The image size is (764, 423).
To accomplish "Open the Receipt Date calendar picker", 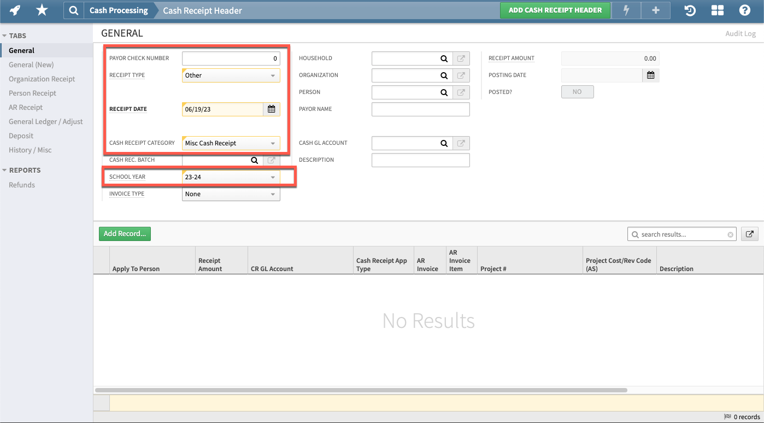I will pyautogui.click(x=271, y=109).
